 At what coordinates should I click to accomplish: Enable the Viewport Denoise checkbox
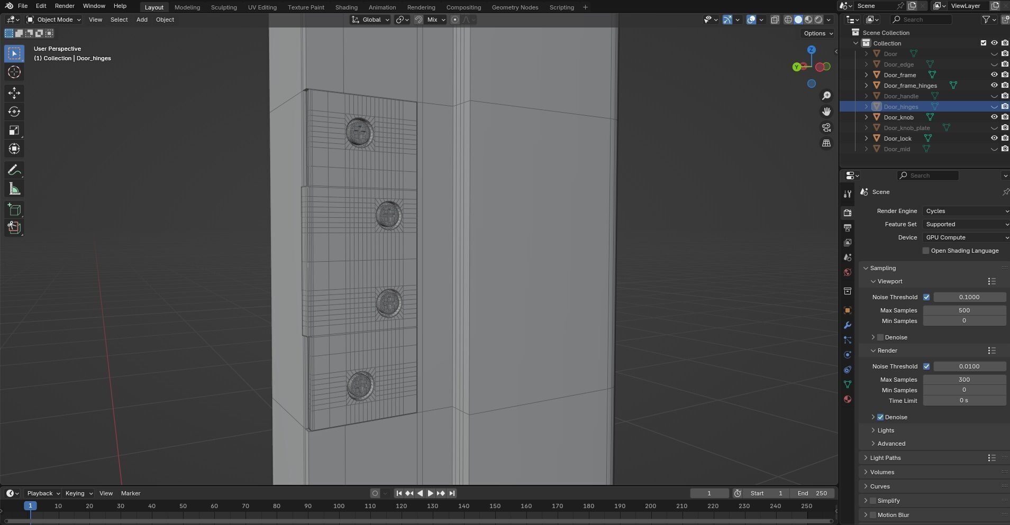[x=880, y=337]
